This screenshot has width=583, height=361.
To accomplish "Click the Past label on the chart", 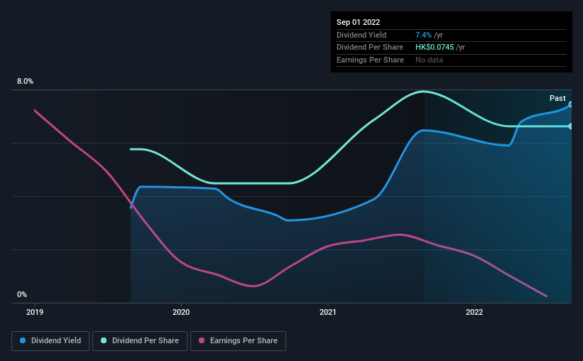I will click(557, 98).
